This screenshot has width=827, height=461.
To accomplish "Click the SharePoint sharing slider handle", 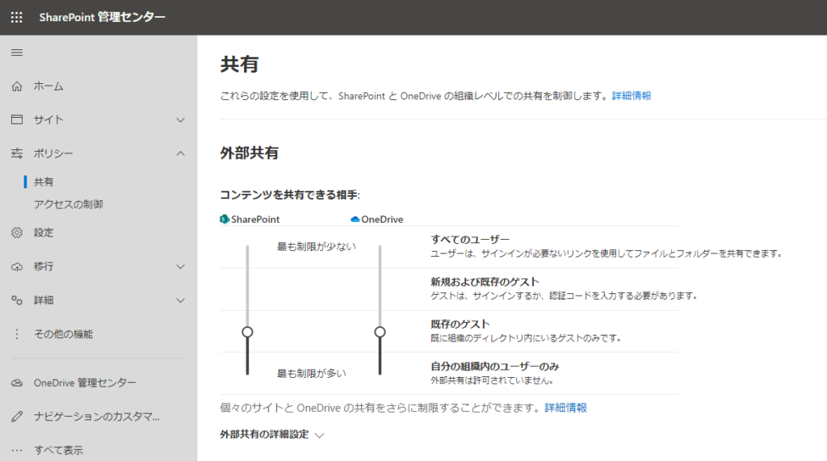I will [247, 332].
